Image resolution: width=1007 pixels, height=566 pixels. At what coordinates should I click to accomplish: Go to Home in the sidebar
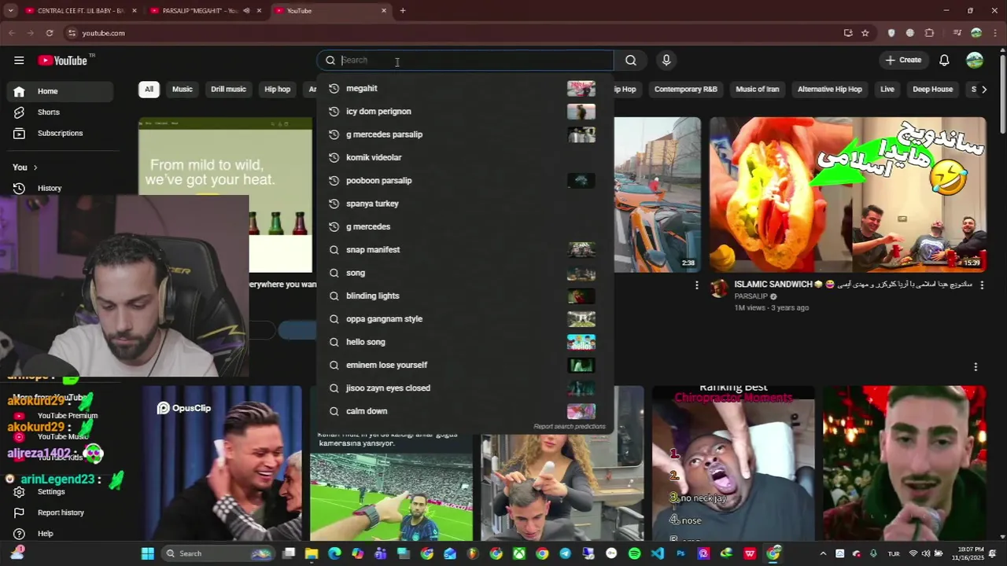[60, 91]
